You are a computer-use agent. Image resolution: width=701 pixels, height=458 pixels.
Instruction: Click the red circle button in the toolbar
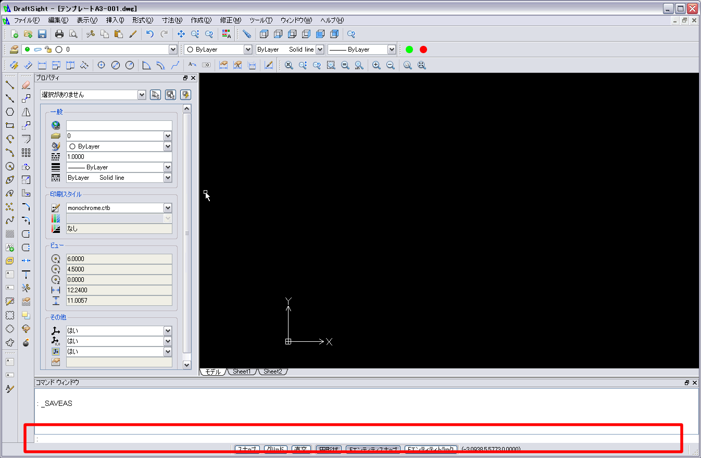[423, 49]
